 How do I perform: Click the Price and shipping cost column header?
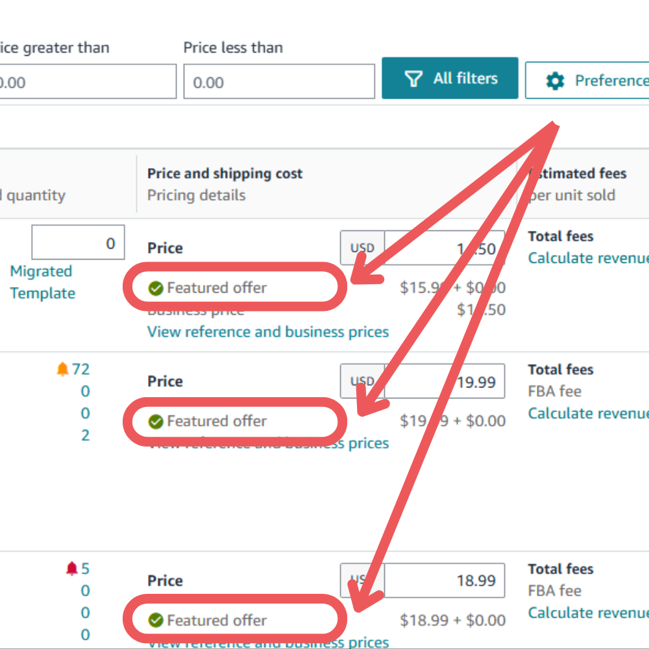(225, 173)
